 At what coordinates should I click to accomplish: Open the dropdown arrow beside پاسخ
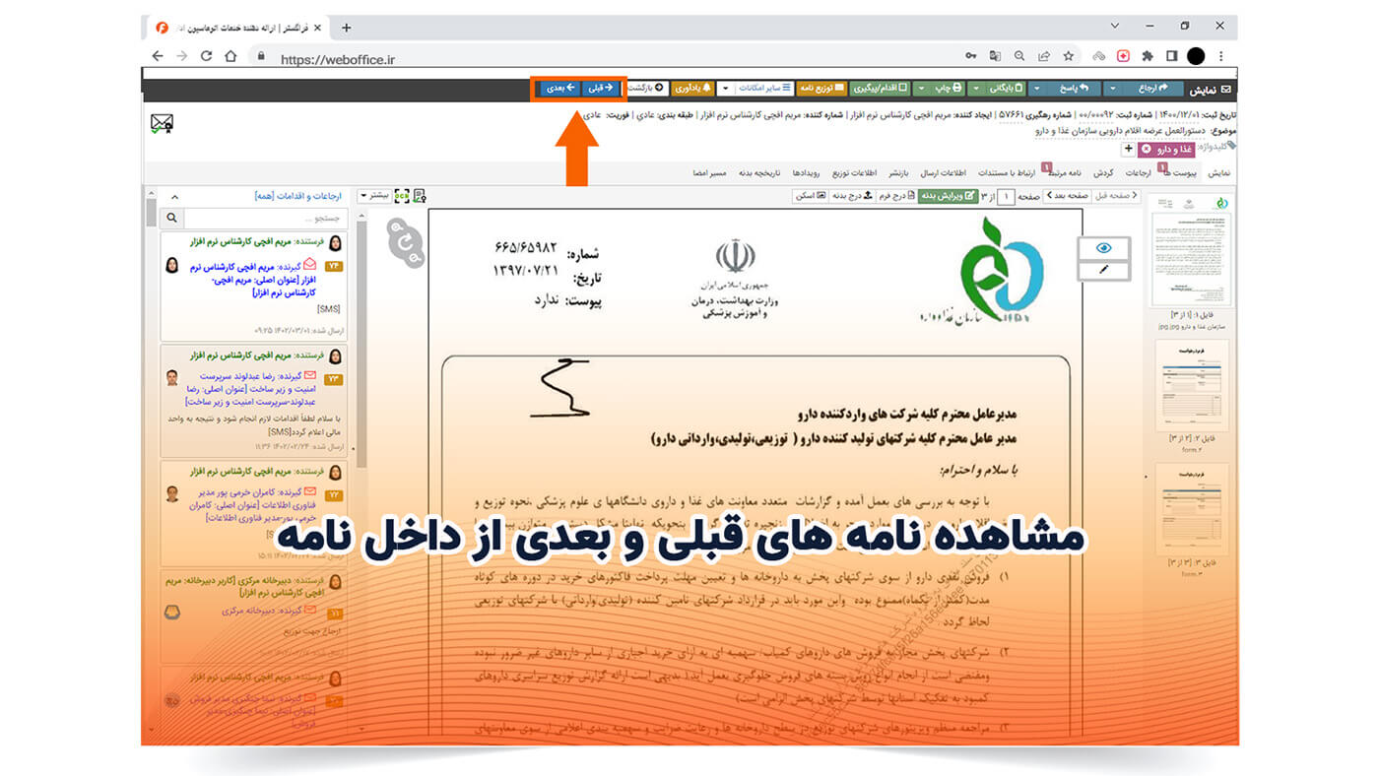click(x=1036, y=88)
